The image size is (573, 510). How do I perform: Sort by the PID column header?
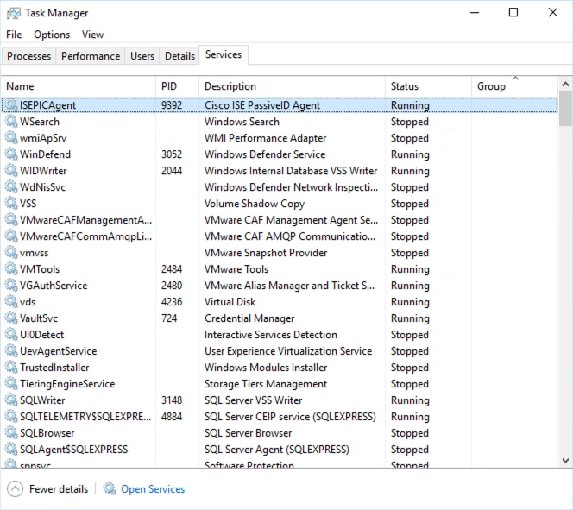[178, 86]
